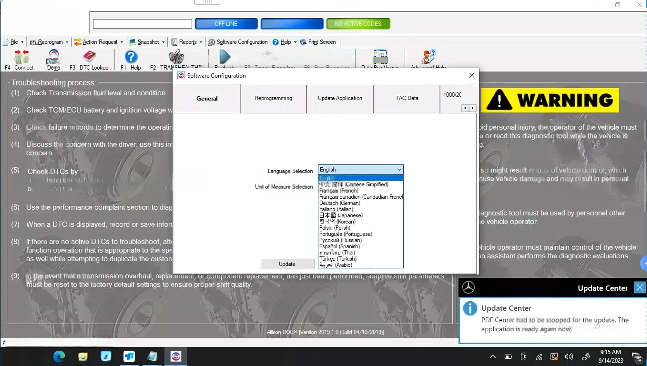This screenshot has width=647, height=366.
Task: Choose Japanese language option
Action: pyautogui.click(x=361, y=215)
